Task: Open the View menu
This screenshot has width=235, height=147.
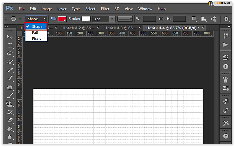Action: pos(129,9)
